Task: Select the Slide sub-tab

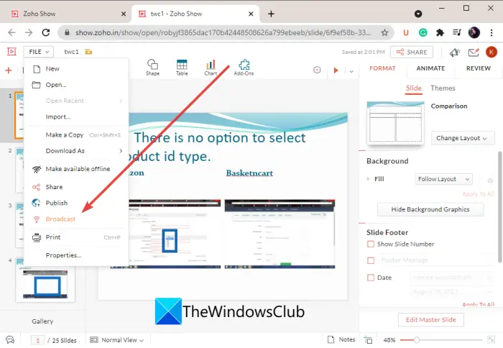Action: (413, 88)
